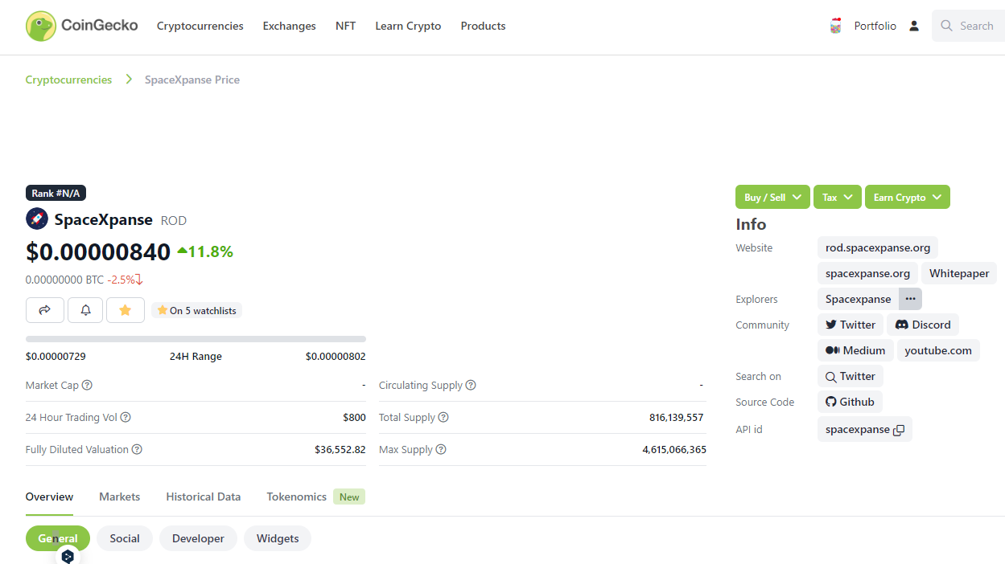1005x564 pixels.
Task: Click the $36,552.82 valuation value
Action: click(x=340, y=449)
